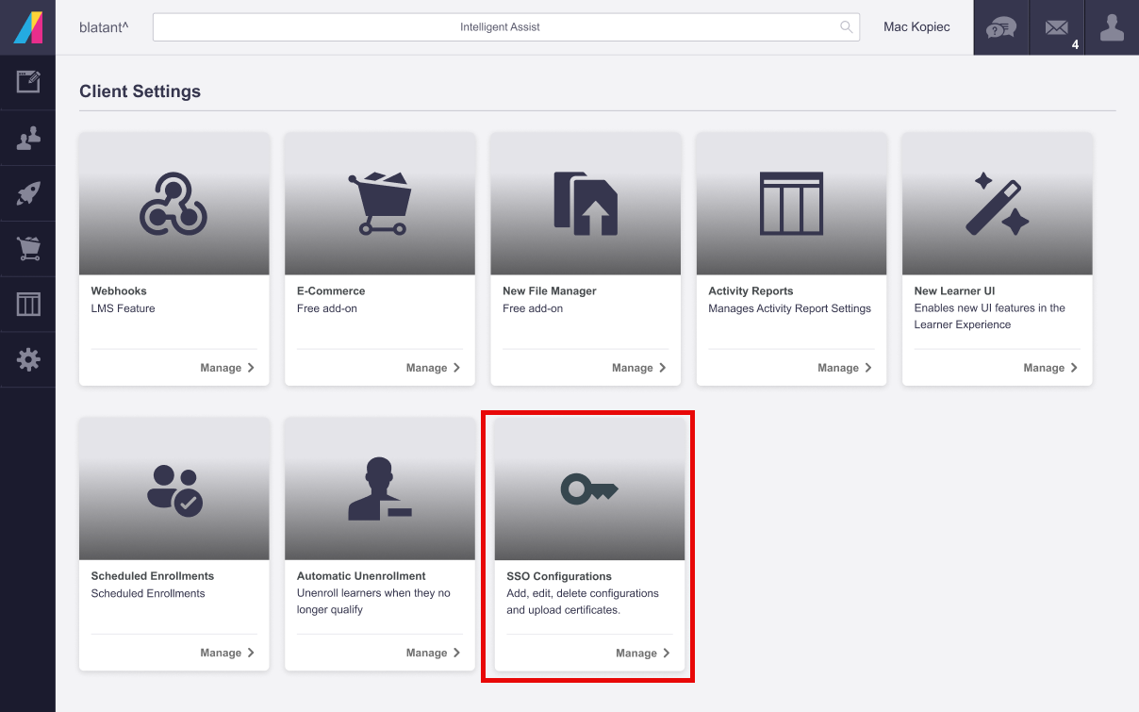Click the colorful app logo
The image size is (1139, 712).
click(x=28, y=27)
